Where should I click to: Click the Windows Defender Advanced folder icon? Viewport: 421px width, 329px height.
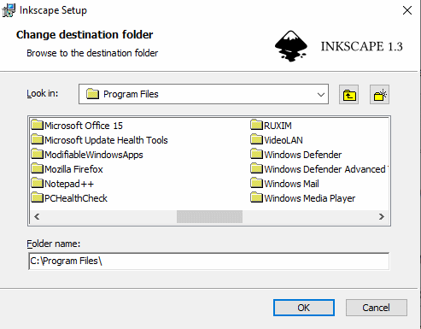(x=256, y=168)
